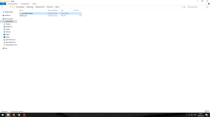Click Electronic Arts breadcrumb
210x117 pixels.
(x=40, y=7)
